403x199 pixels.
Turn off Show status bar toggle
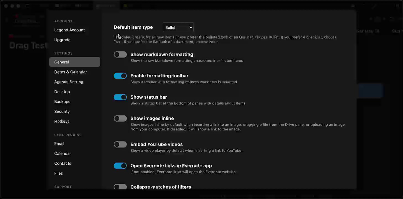[120, 97]
